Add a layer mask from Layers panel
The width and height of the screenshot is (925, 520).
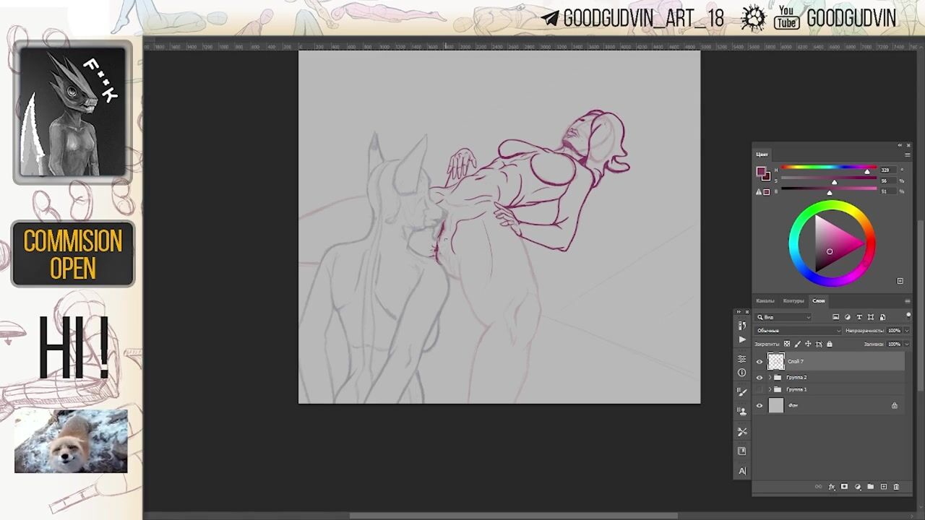(x=844, y=487)
